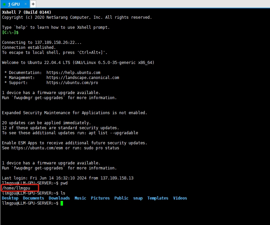
Task: Click the Documents directory entry
Action: click(x=33, y=198)
